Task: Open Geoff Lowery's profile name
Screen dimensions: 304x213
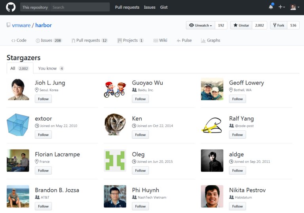Action: (x=247, y=83)
